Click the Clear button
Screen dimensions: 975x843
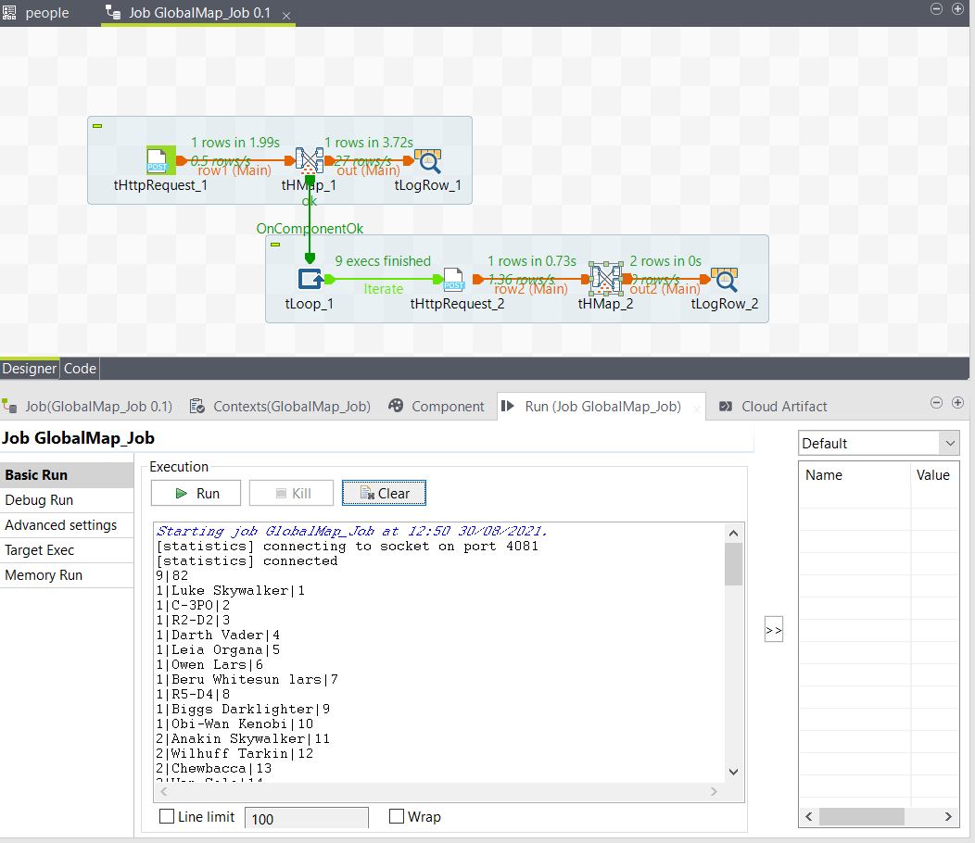[x=384, y=493]
